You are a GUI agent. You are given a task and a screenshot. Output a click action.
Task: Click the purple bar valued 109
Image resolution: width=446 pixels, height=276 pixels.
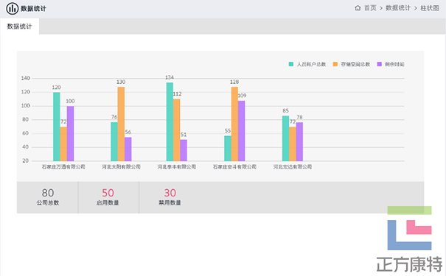pyautogui.click(x=241, y=131)
